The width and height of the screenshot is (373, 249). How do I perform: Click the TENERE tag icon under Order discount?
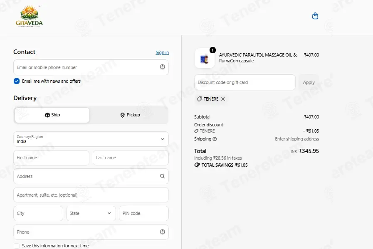[x=196, y=131]
